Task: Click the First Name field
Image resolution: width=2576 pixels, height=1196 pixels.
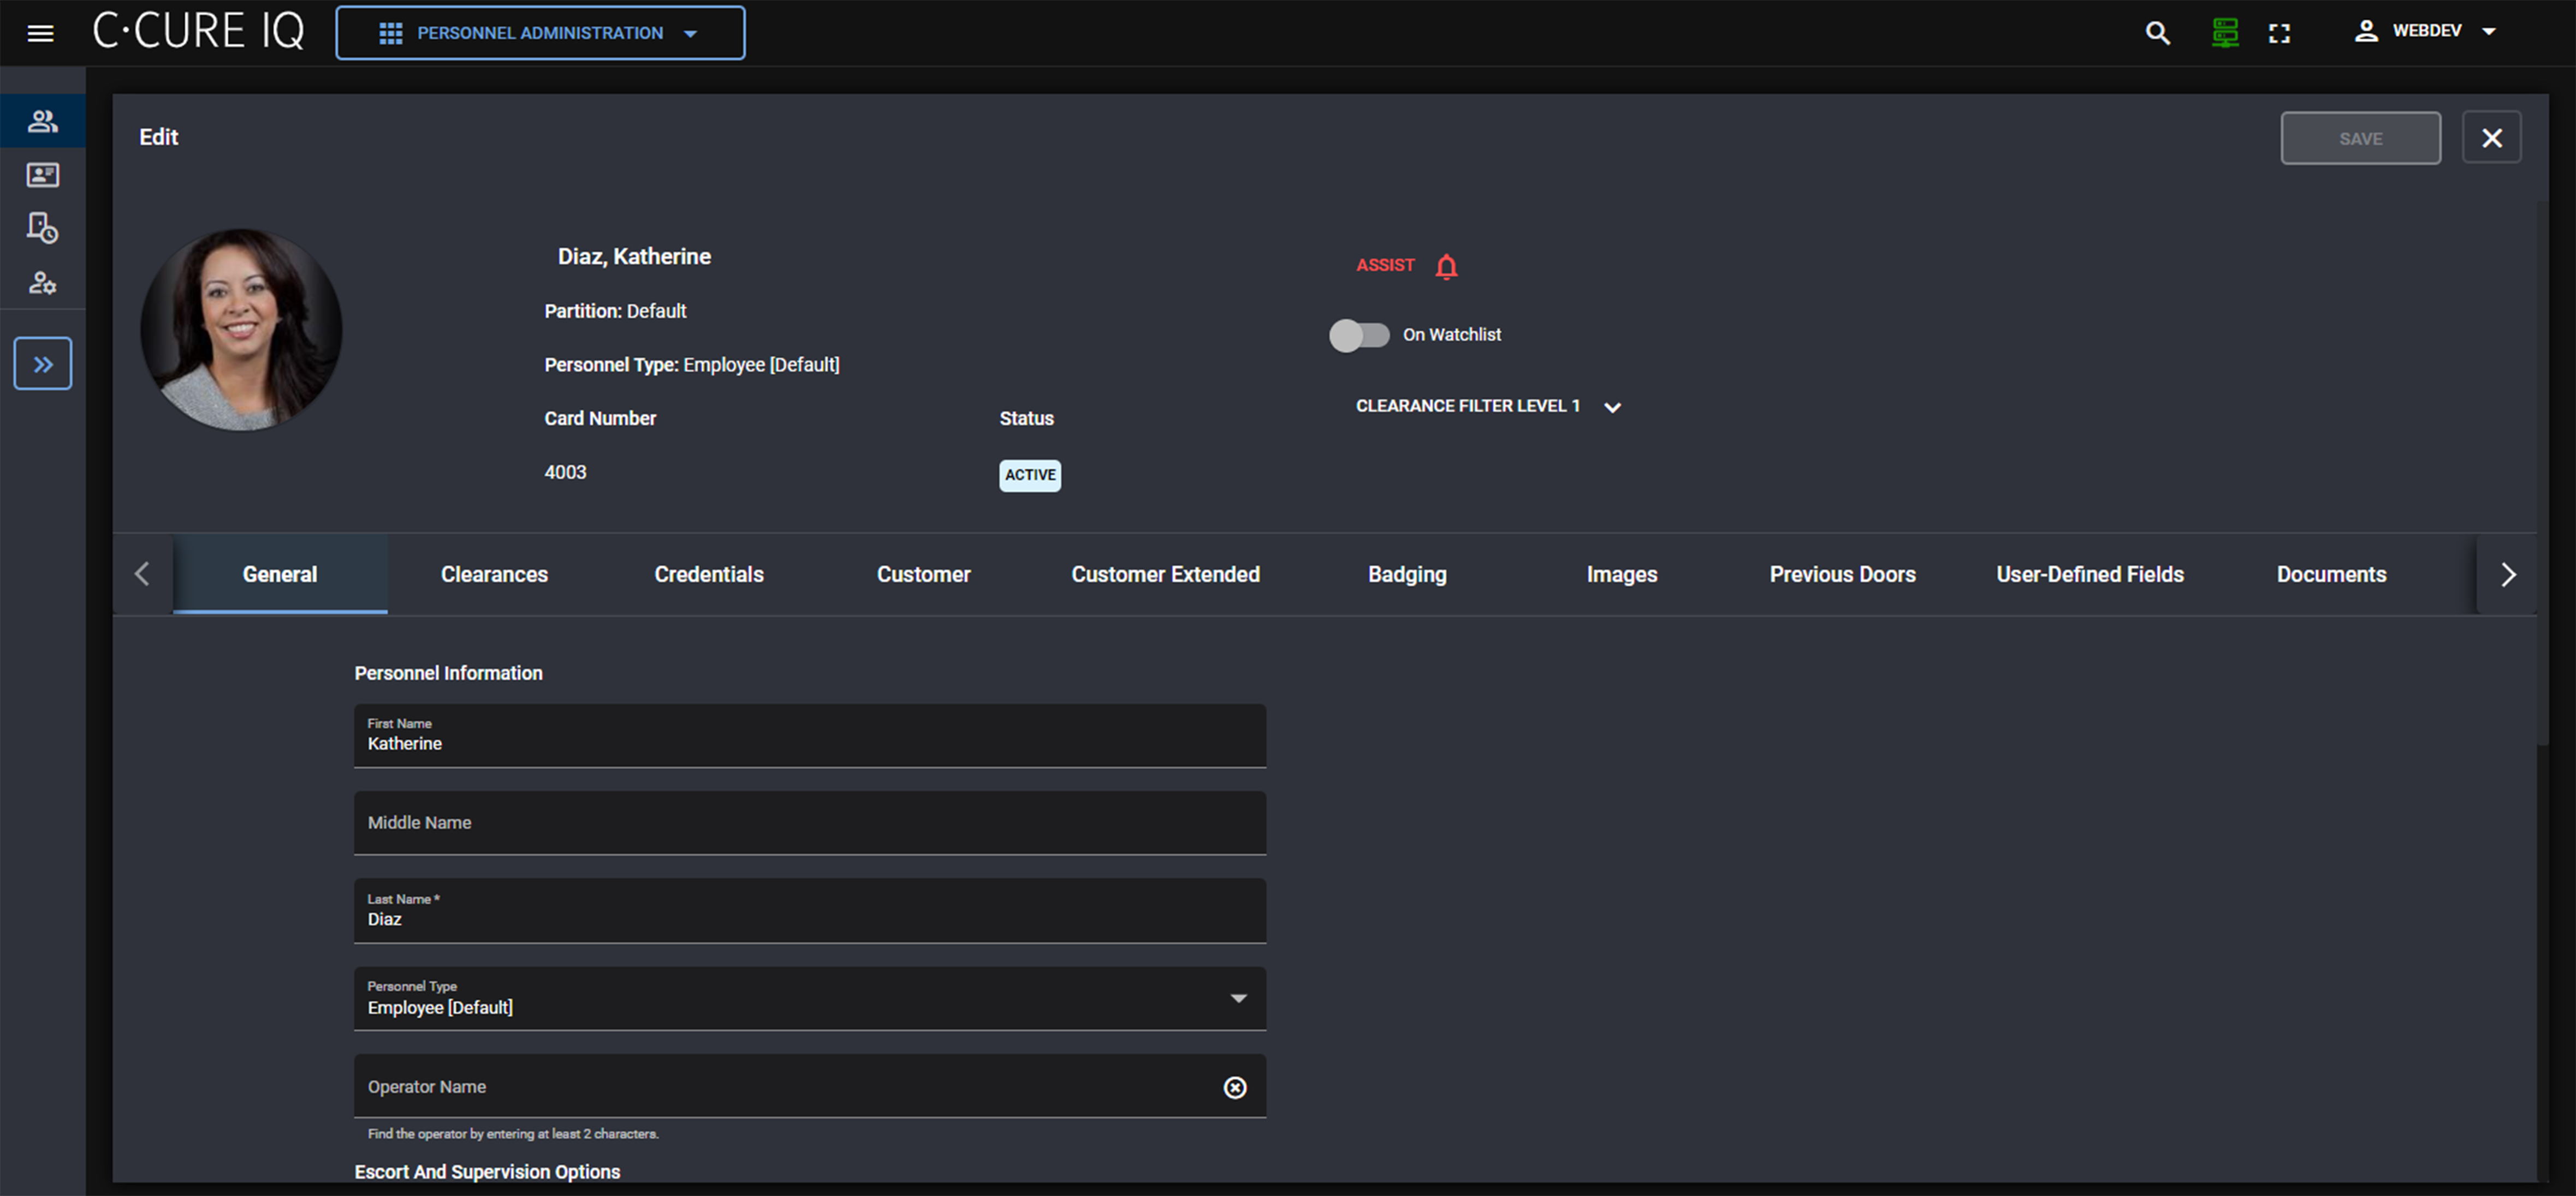Action: pos(810,735)
